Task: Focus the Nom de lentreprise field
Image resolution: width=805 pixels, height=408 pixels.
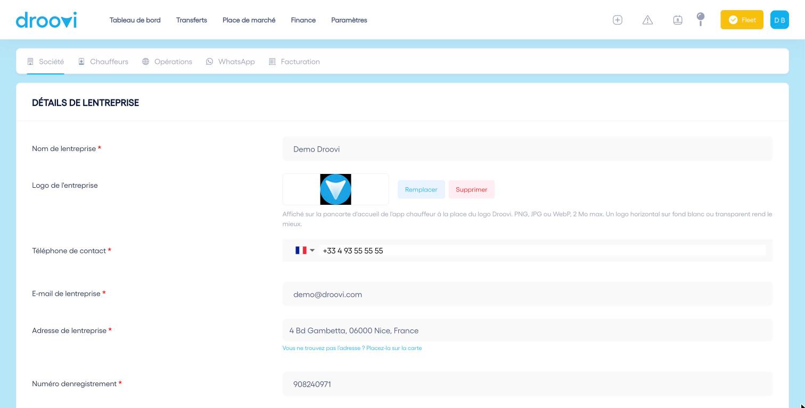Action: click(527, 149)
